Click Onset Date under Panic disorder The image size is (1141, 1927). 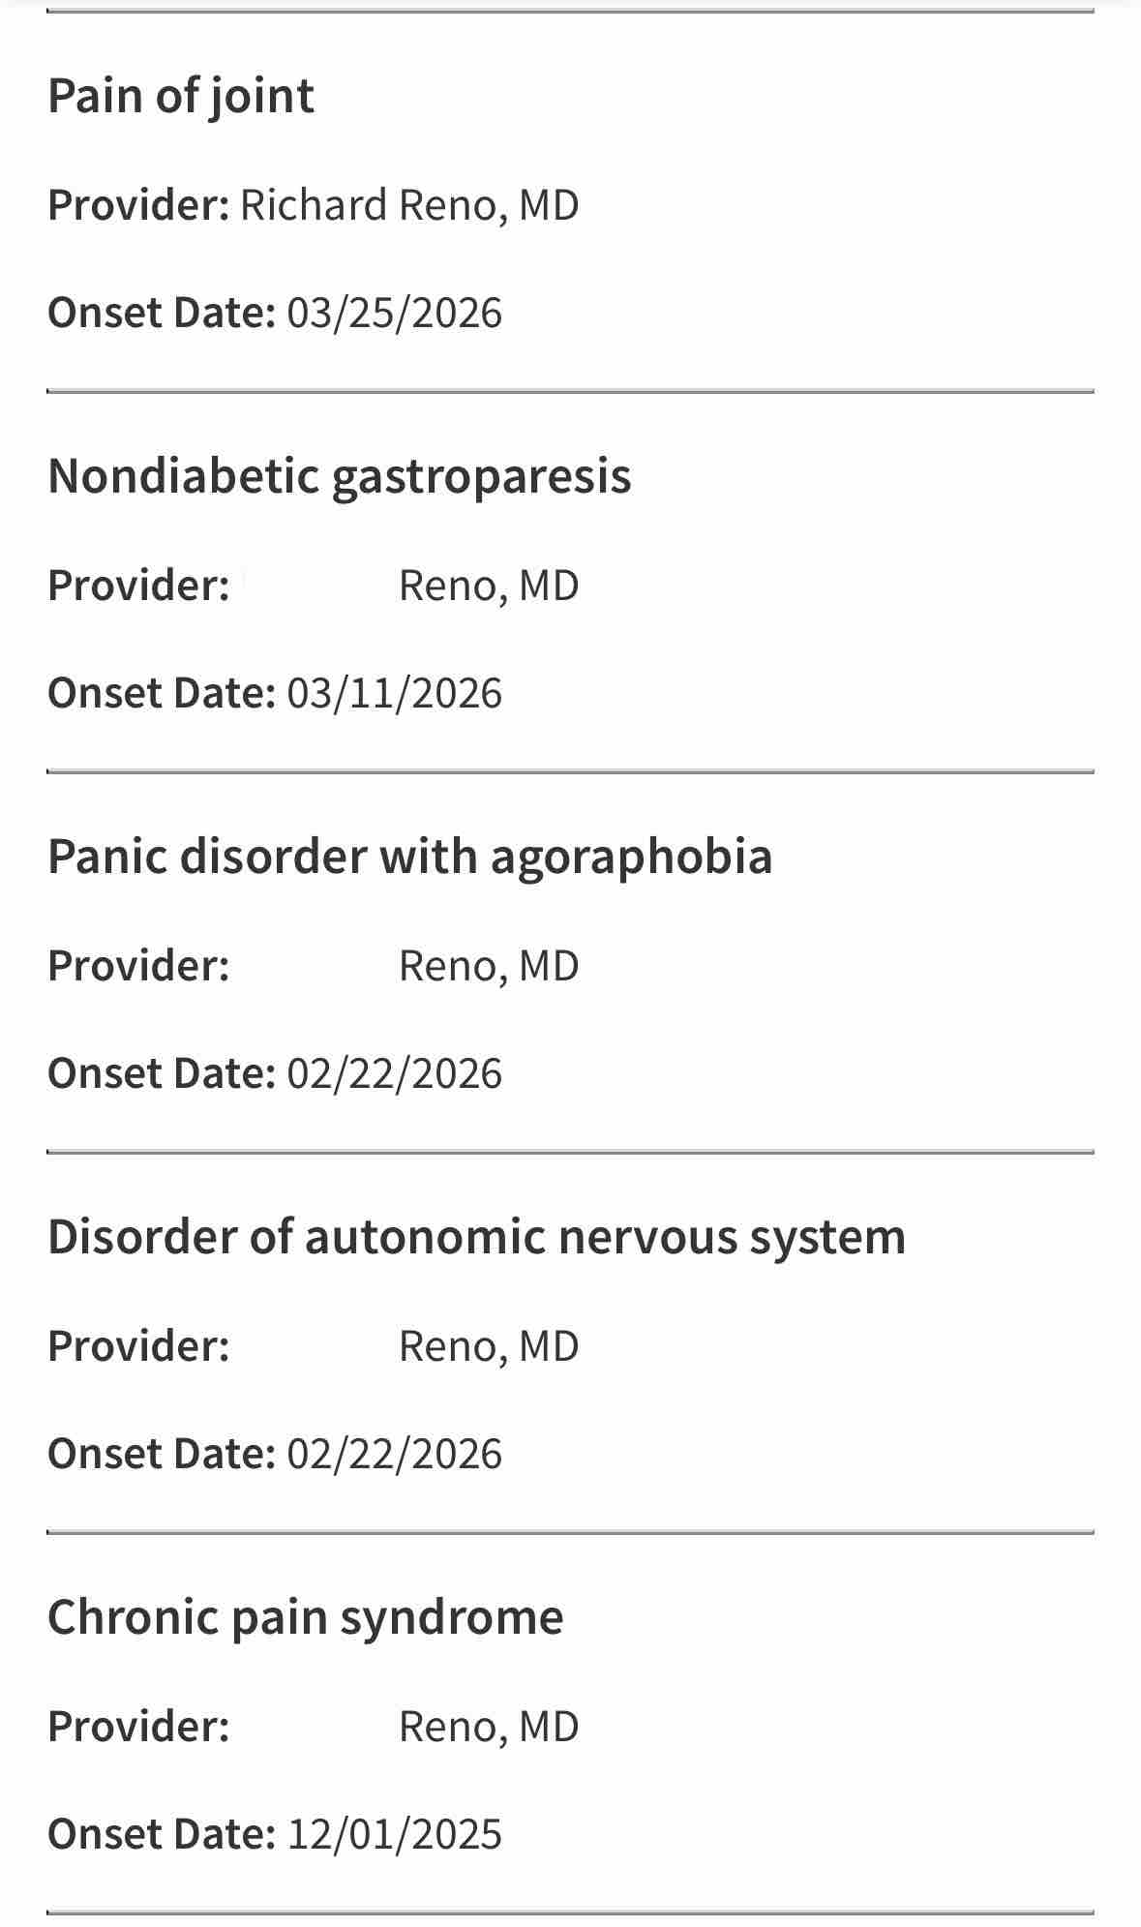[275, 1074]
